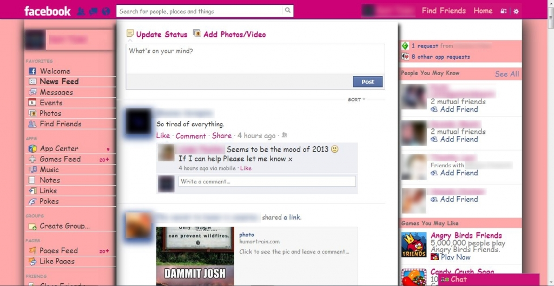This screenshot has height=286, width=554.
Task: Click the green Sims request icon
Action: click(x=405, y=46)
